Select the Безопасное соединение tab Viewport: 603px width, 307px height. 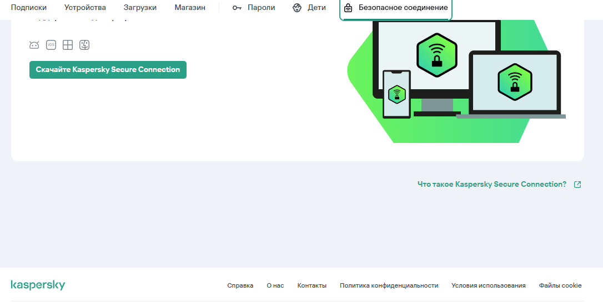[x=396, y=8]
